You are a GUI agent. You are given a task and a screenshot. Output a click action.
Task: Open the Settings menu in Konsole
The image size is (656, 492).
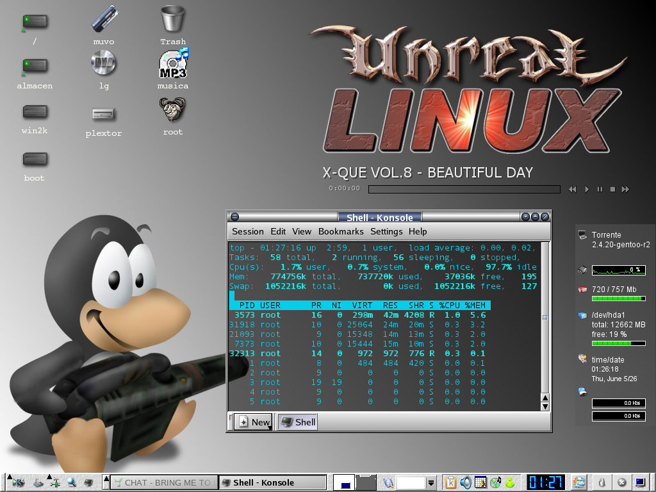(x=386, y=231)
